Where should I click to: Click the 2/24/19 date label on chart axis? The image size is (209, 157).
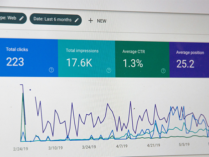21,149
